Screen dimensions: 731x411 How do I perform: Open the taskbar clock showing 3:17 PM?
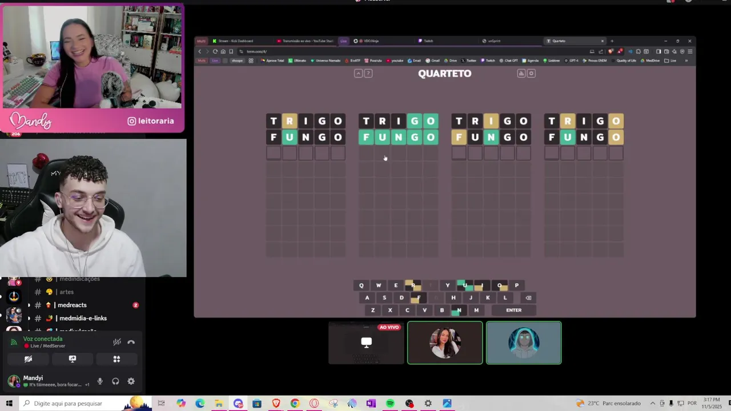click(711, 403)
